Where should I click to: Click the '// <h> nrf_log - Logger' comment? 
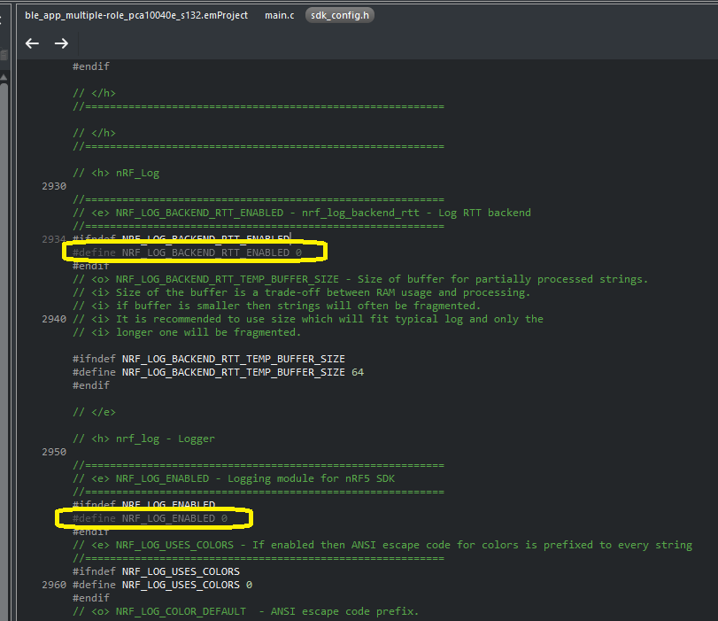pyautogui.click(x=143, y=439)
